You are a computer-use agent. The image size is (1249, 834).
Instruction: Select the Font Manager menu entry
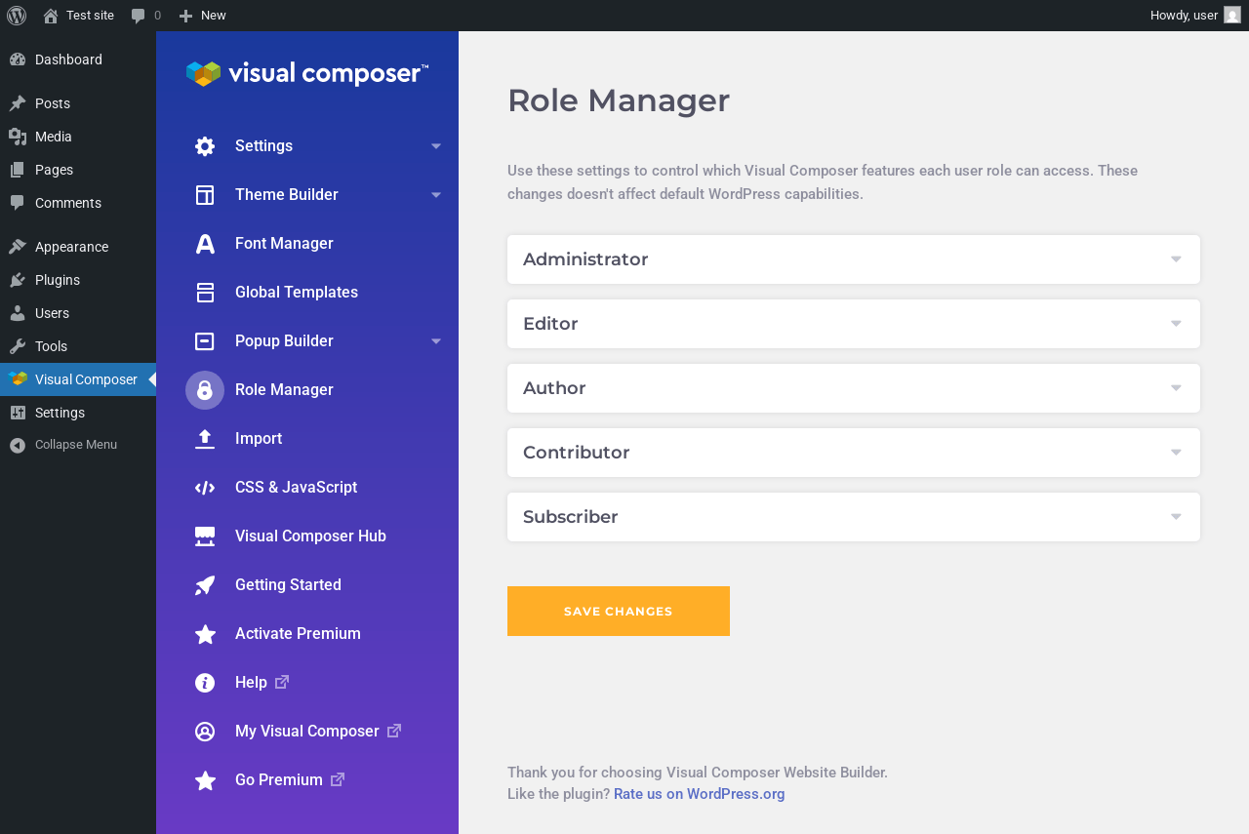[307, 244]
